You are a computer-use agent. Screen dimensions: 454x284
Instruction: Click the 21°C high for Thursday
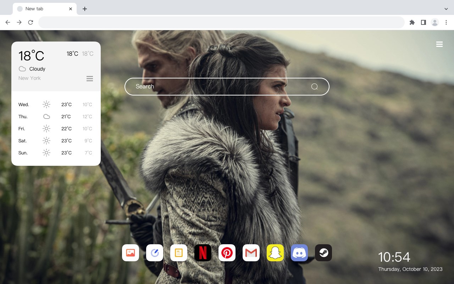66,116
